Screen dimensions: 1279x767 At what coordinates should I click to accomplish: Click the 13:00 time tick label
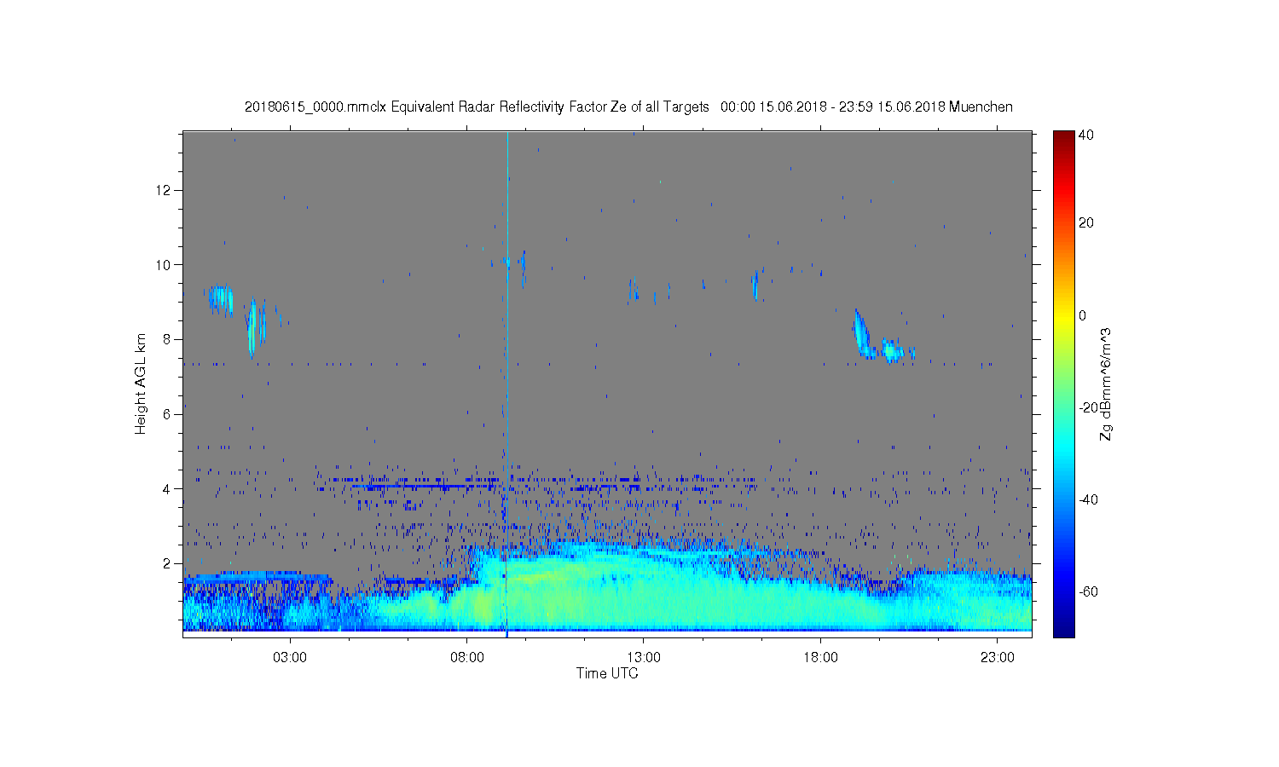[644, 658]
